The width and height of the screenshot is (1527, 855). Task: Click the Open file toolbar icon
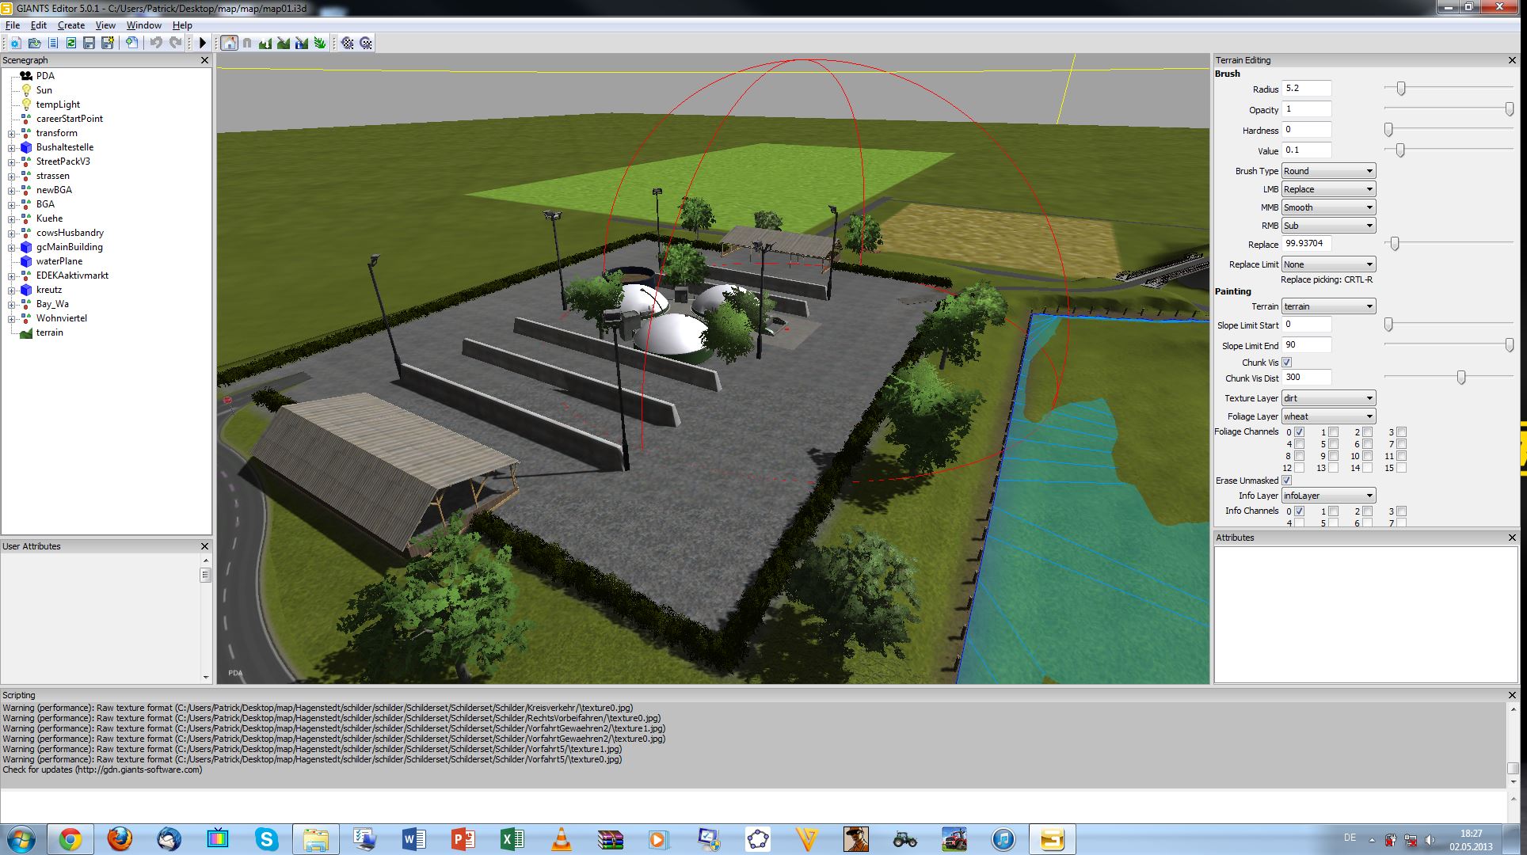pos(34,43)
